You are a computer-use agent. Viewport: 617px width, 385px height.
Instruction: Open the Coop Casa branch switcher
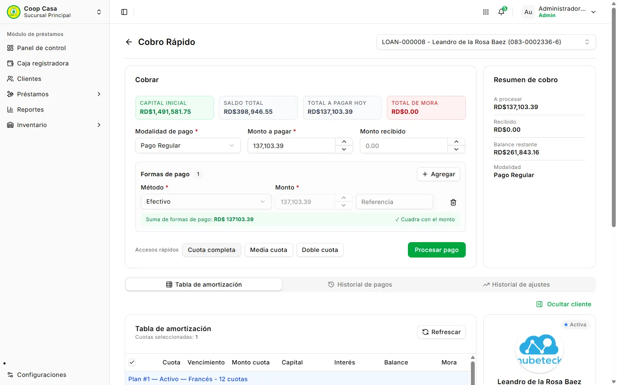tap(55, 12)
